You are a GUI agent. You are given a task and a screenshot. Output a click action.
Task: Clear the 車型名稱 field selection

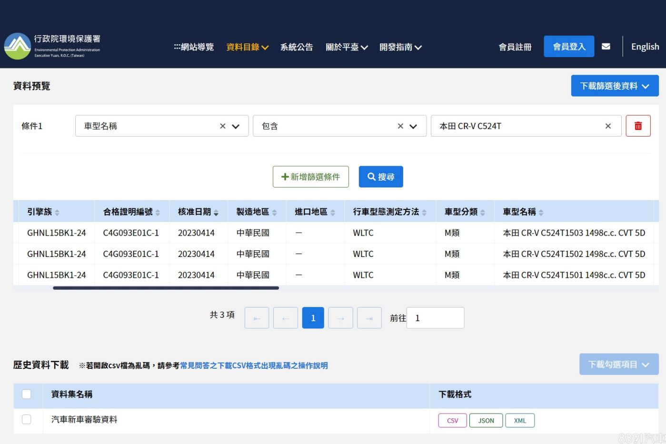(x=222, y=126)
